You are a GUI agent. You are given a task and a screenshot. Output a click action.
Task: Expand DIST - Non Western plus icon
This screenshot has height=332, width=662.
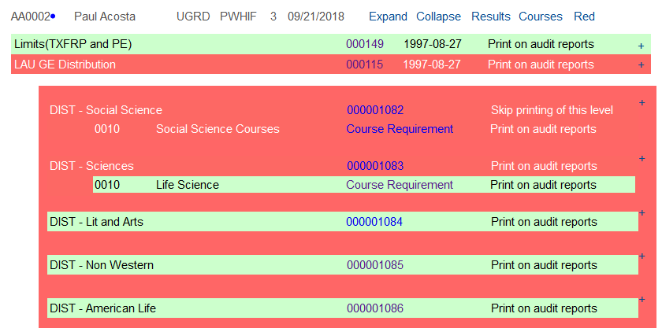coord(642,256)
